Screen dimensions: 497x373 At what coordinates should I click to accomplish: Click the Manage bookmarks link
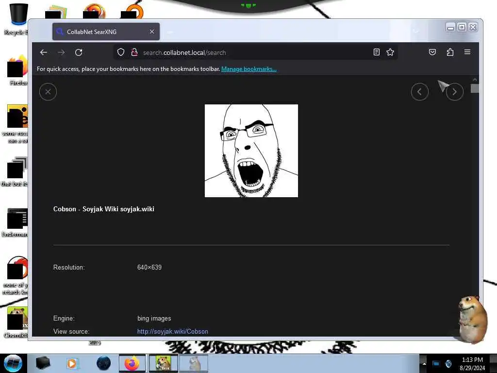click(x=249, y=69)
